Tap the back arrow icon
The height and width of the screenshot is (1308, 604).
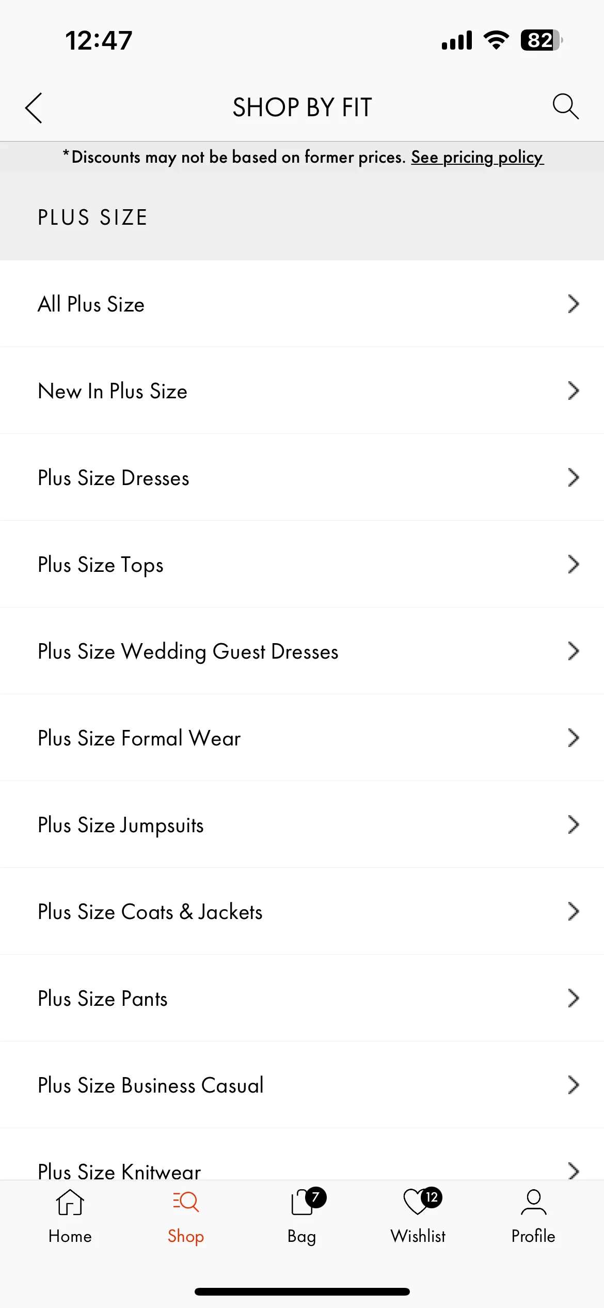(x=34, y=108)
